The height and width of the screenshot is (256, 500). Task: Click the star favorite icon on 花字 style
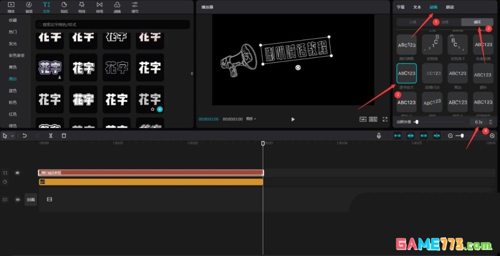click(153, 109)
